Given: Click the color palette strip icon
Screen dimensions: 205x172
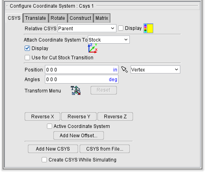Looking at the screenshot, I should coord(145,28).
